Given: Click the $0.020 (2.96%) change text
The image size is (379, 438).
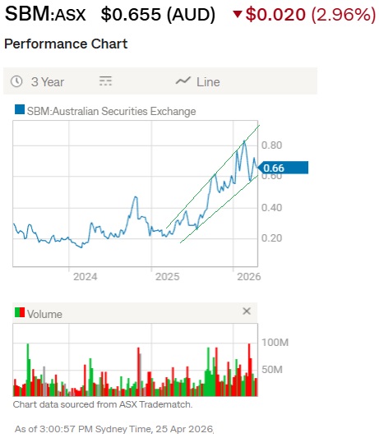Looking at the screenshot, I should coord(311,14).
